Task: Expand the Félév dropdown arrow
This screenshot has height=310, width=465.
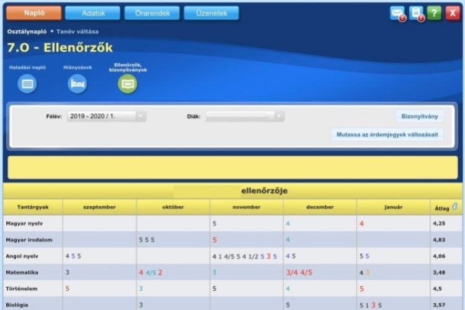Action: (141, 117)
